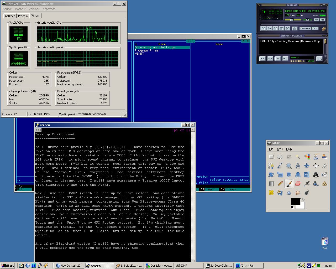Screen dimensions: 336x269
Task: Open the Xtns menu in GIMP
Action: (x=280, y=149)
